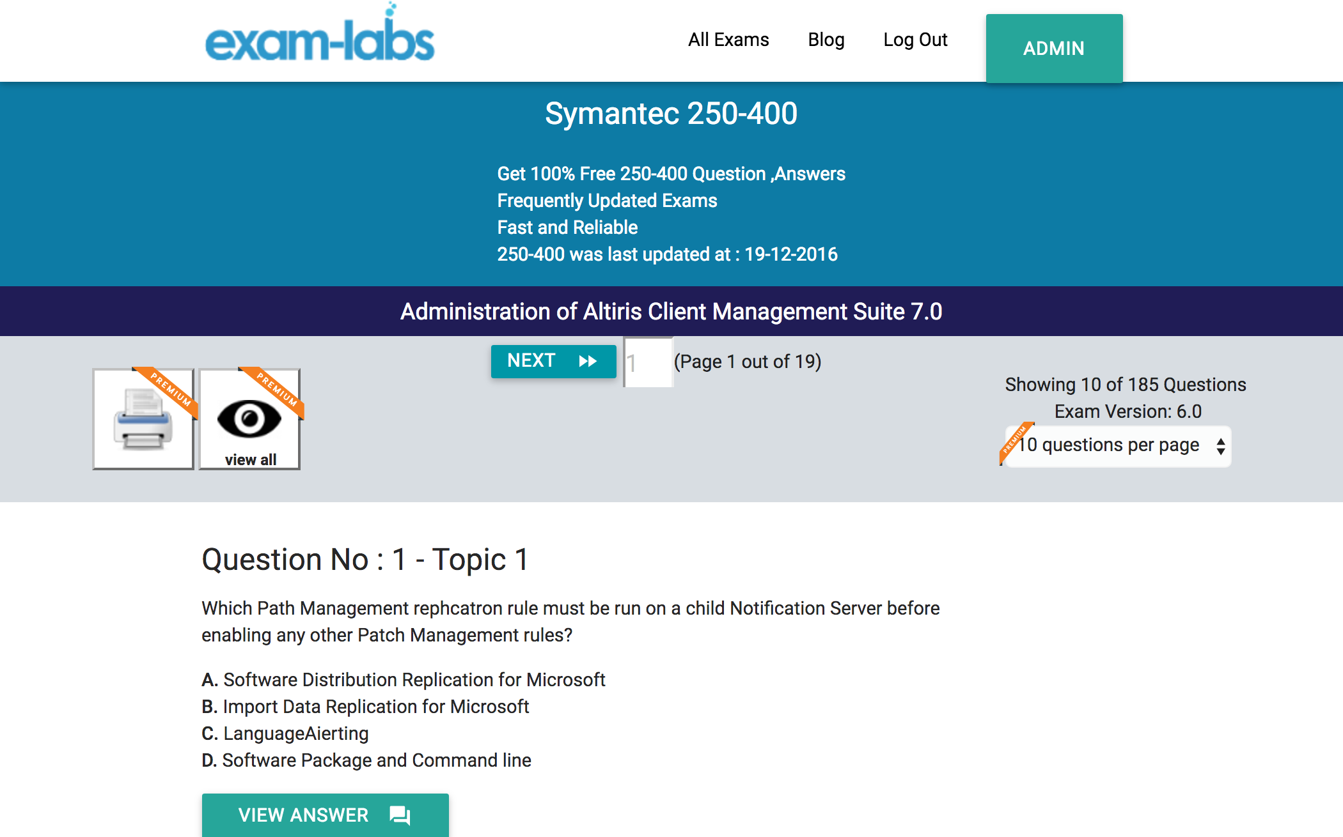Click the Frequently Updated Exams line
Viewport: 1343px width, 837px height.
click(x=608, y=201)
